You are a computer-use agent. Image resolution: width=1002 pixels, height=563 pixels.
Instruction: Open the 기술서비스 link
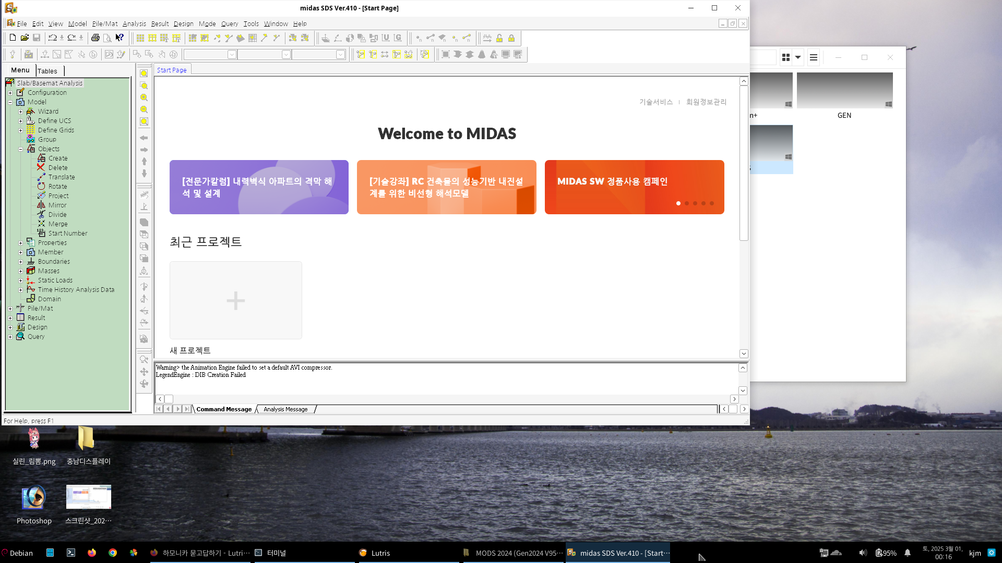656,102
